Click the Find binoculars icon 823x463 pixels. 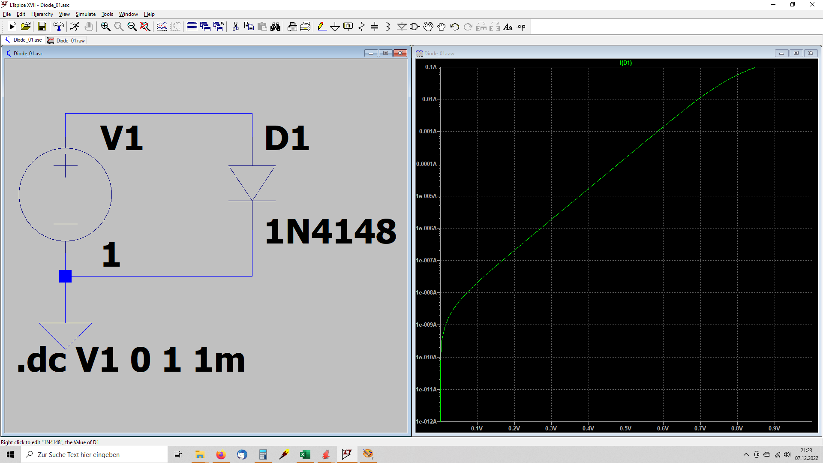276,27
